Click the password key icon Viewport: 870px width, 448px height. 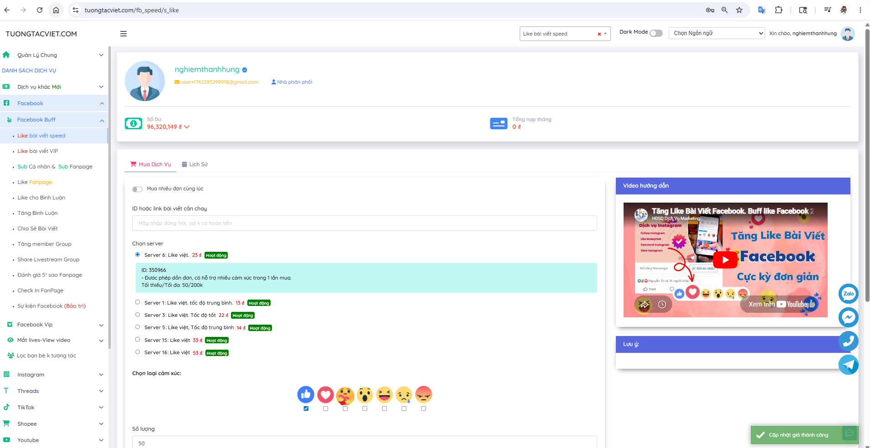tap(710, 10)
